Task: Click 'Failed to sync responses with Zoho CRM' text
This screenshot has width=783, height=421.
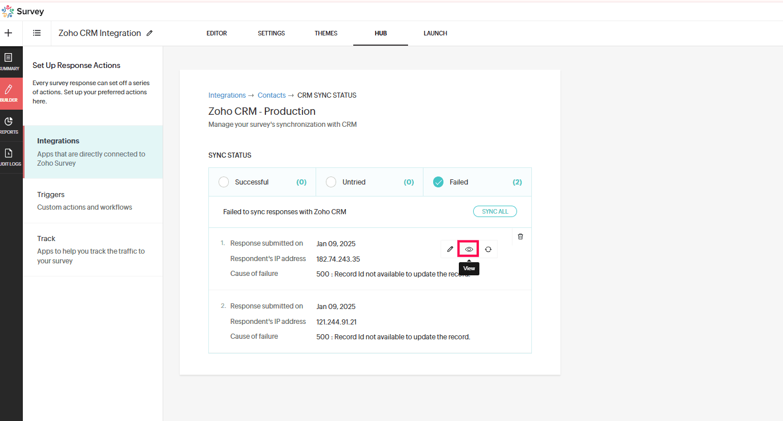Action: click(x=285, y=212)
